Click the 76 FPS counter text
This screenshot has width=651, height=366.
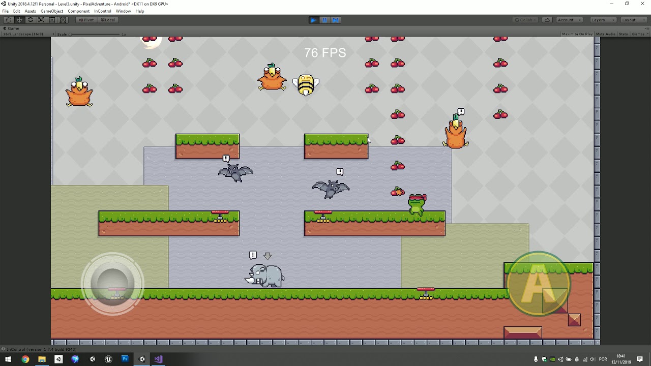[325, 52]
